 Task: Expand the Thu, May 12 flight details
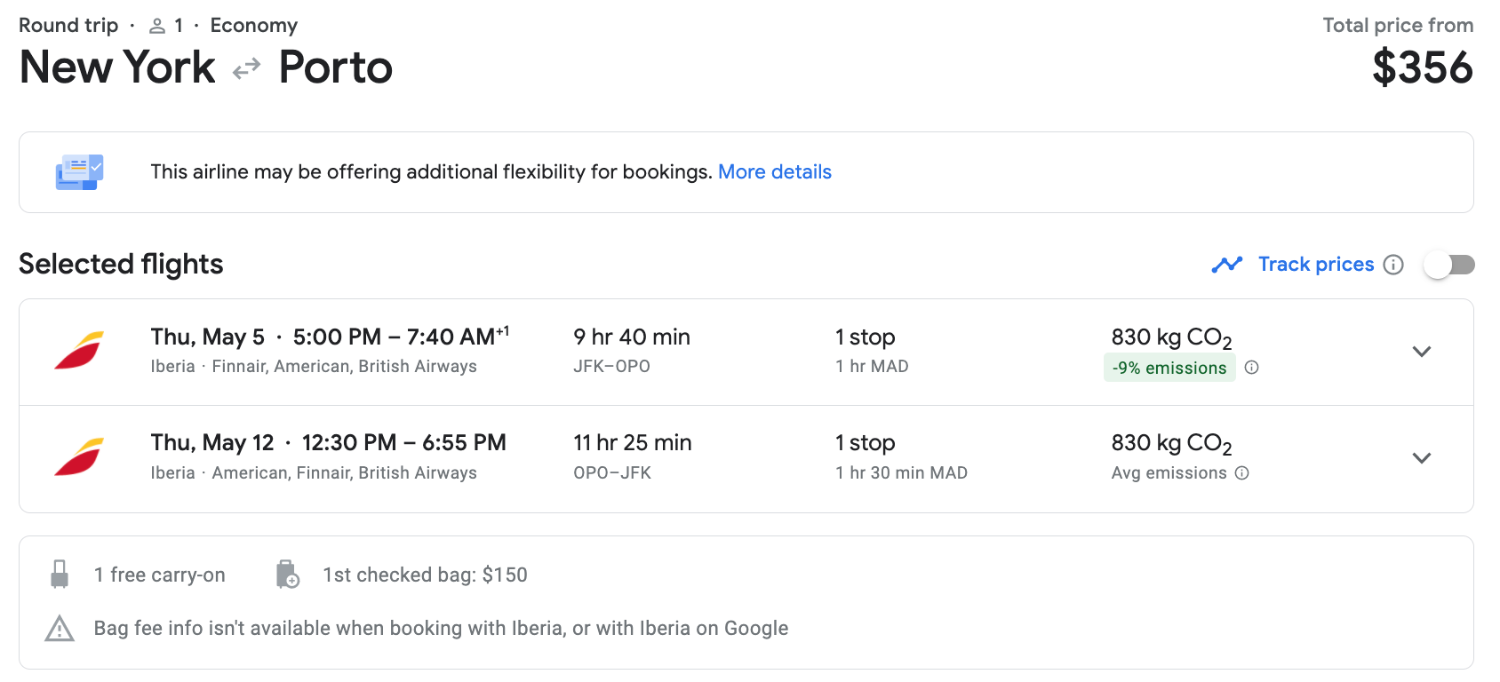(1421, 458)
